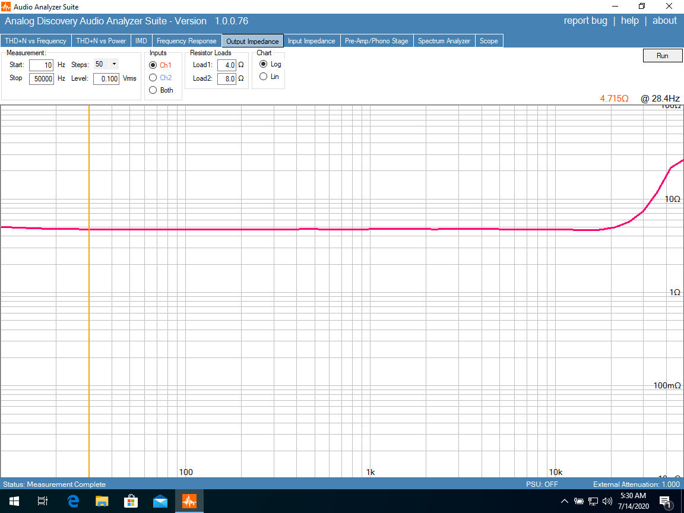The height and width of the screenshot is (513, 684).
Task: Open File Explorer from the taskbar
Action: (x=102, y=501)
